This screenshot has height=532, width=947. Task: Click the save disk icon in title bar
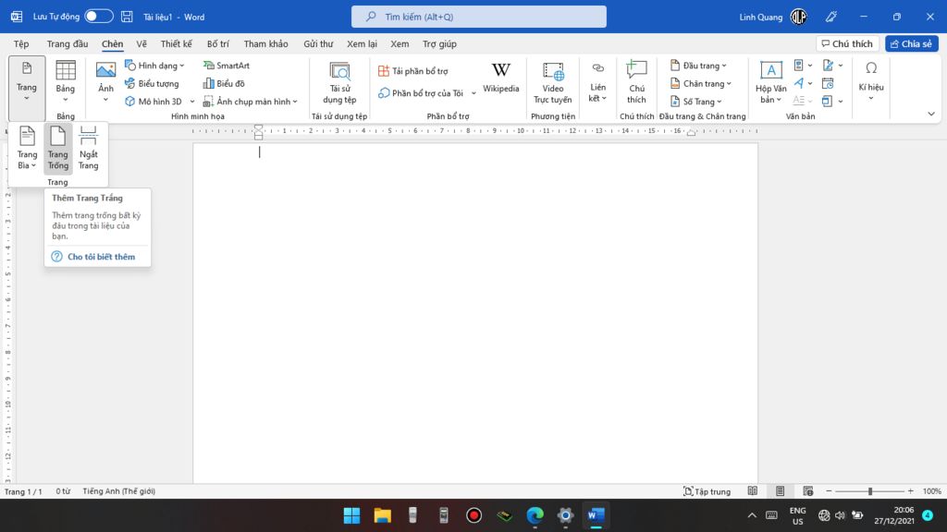pos(127,17)
